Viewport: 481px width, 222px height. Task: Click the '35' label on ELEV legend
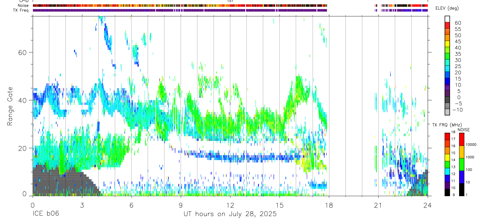tap(457, 54)
